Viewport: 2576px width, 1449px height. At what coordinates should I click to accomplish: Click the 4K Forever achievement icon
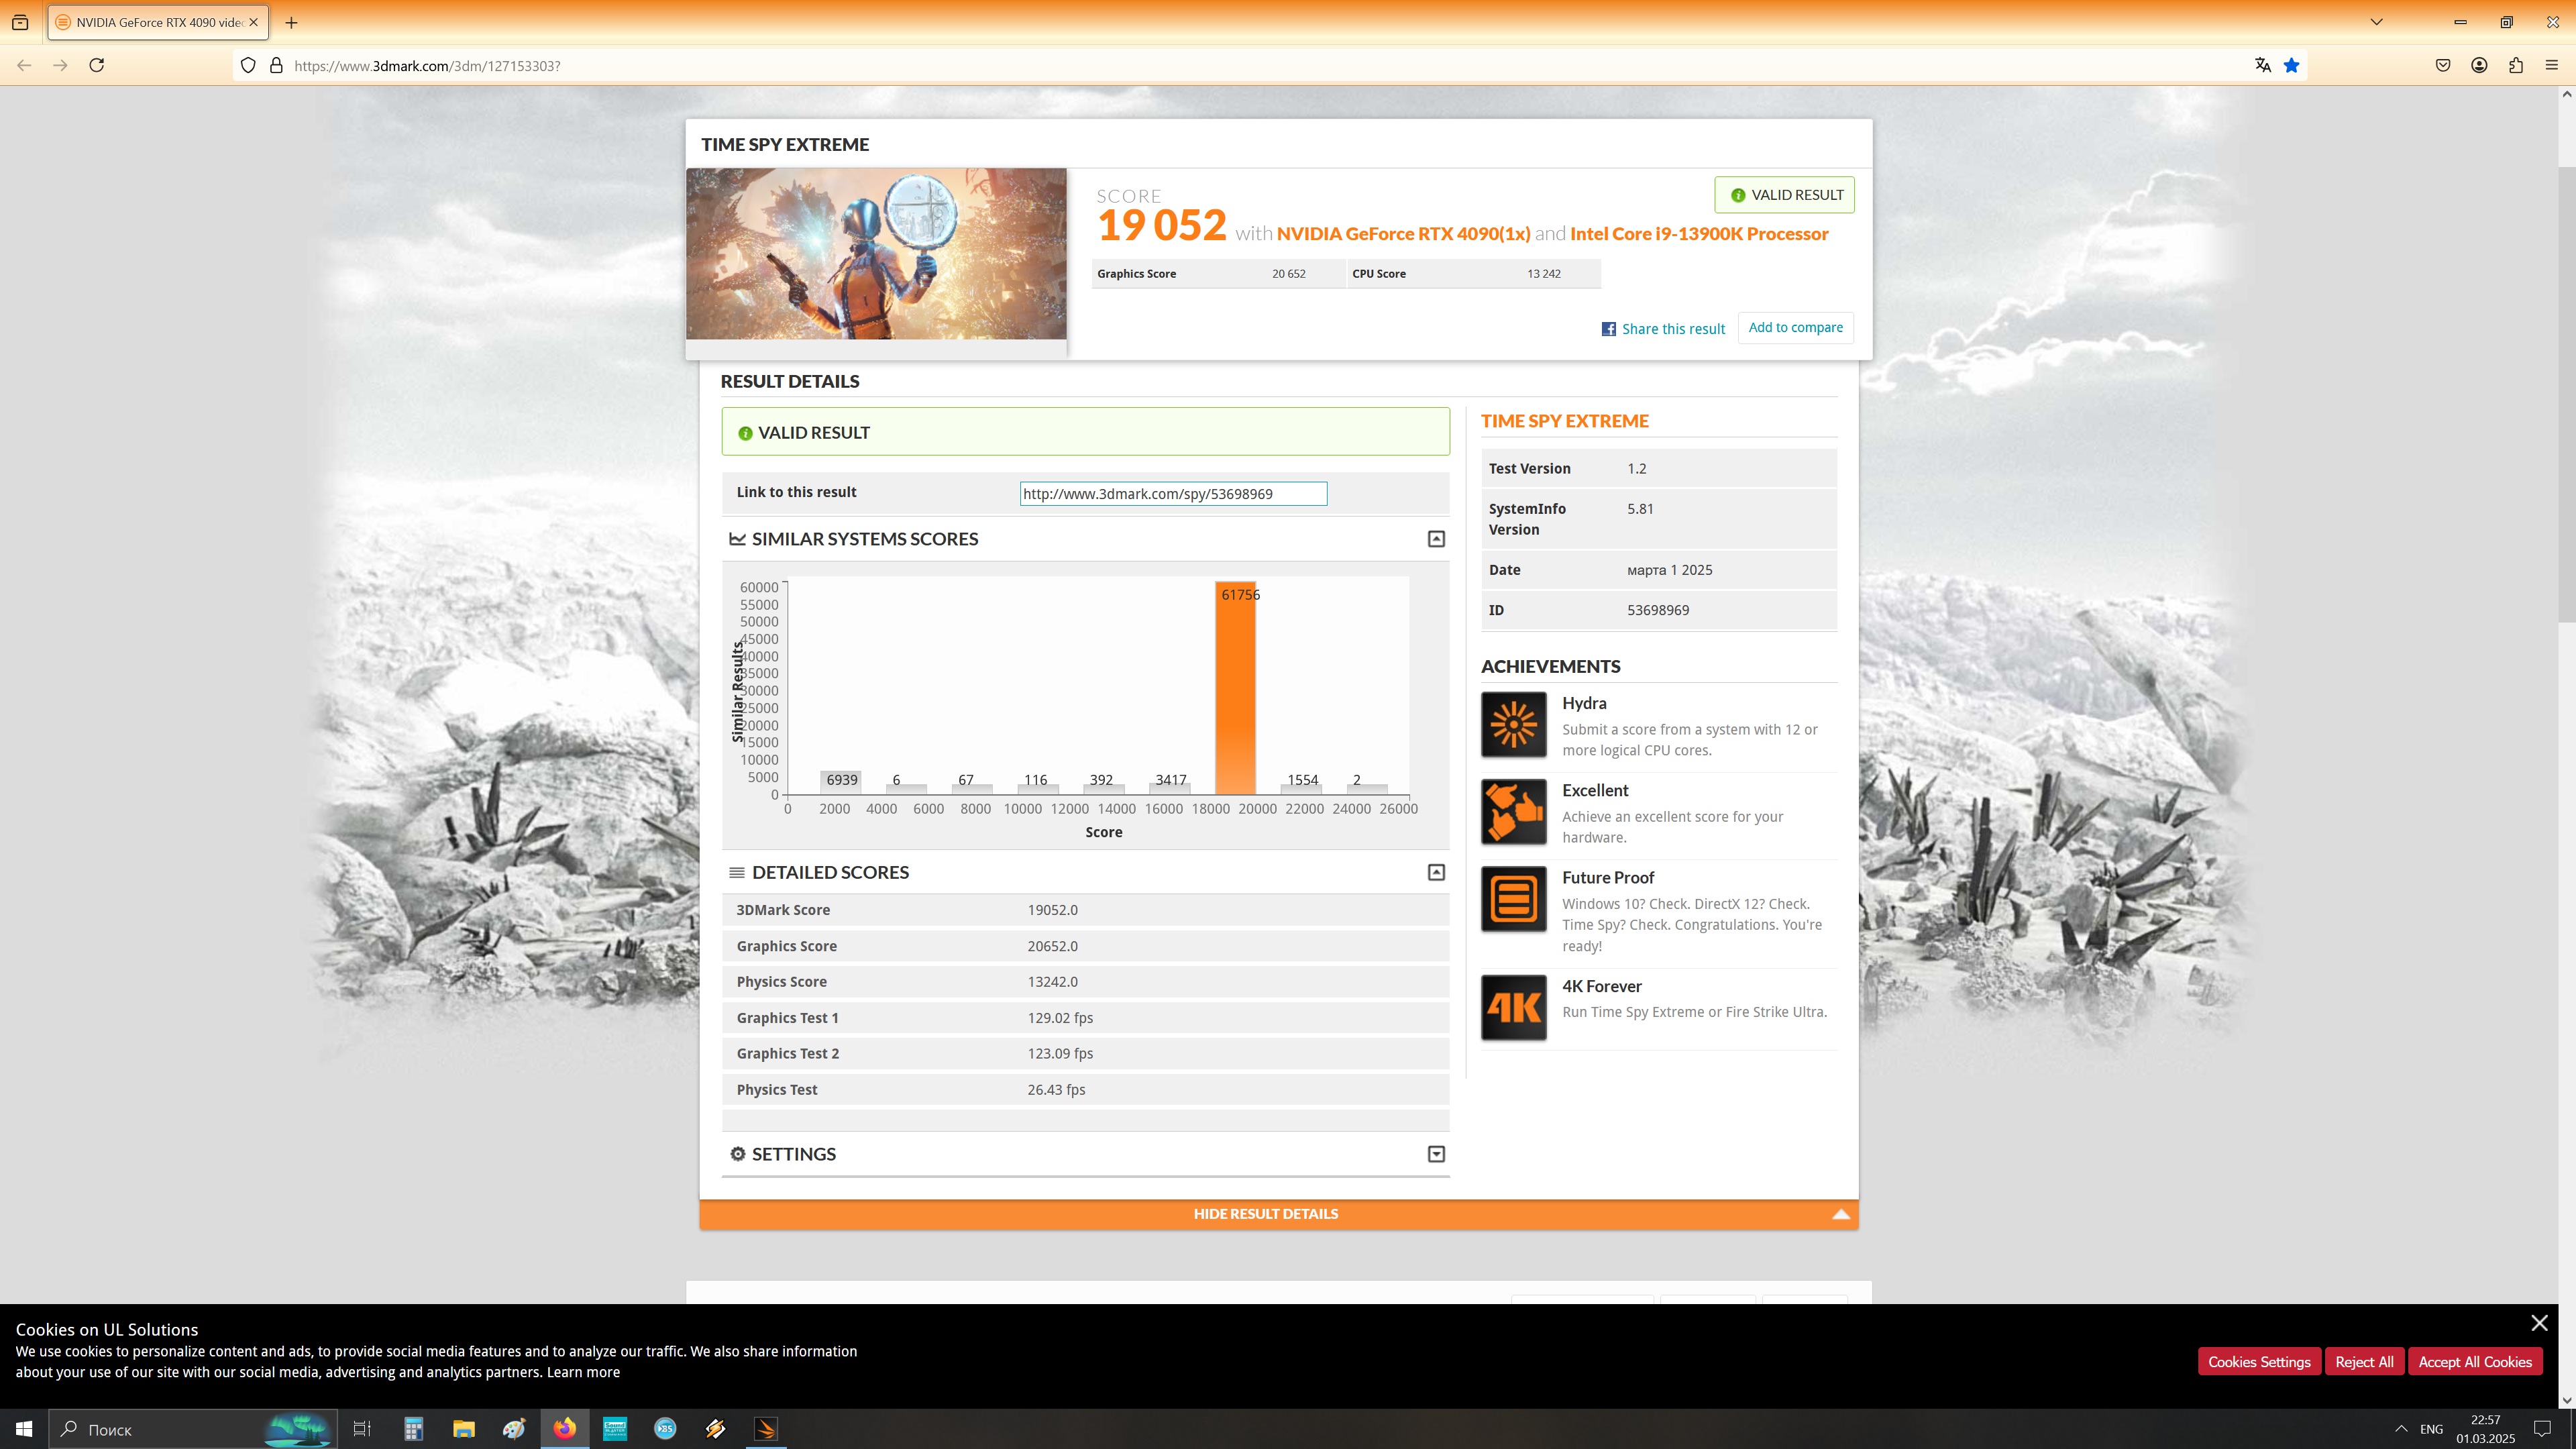(x=1513, y=1007)
